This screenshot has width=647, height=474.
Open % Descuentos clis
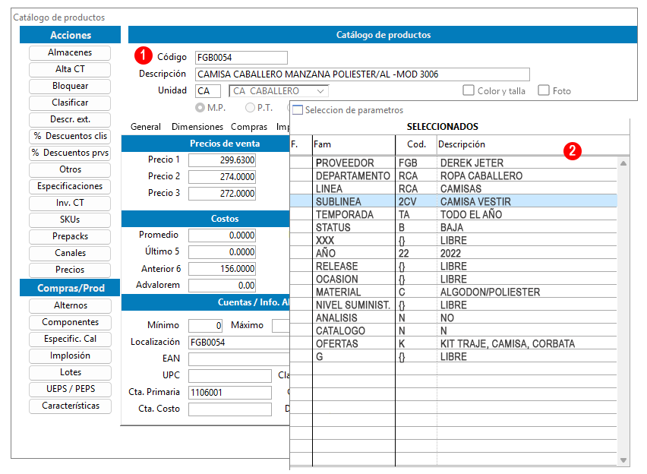70,136
